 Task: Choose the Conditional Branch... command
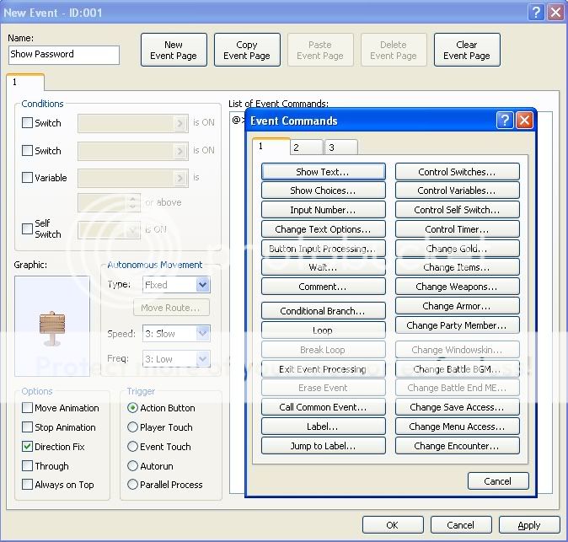(x=323, y=311)
